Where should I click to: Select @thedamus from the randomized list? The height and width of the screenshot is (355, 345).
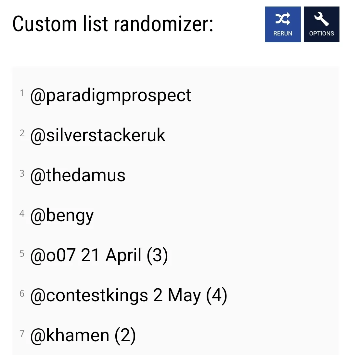coord(78,175)
